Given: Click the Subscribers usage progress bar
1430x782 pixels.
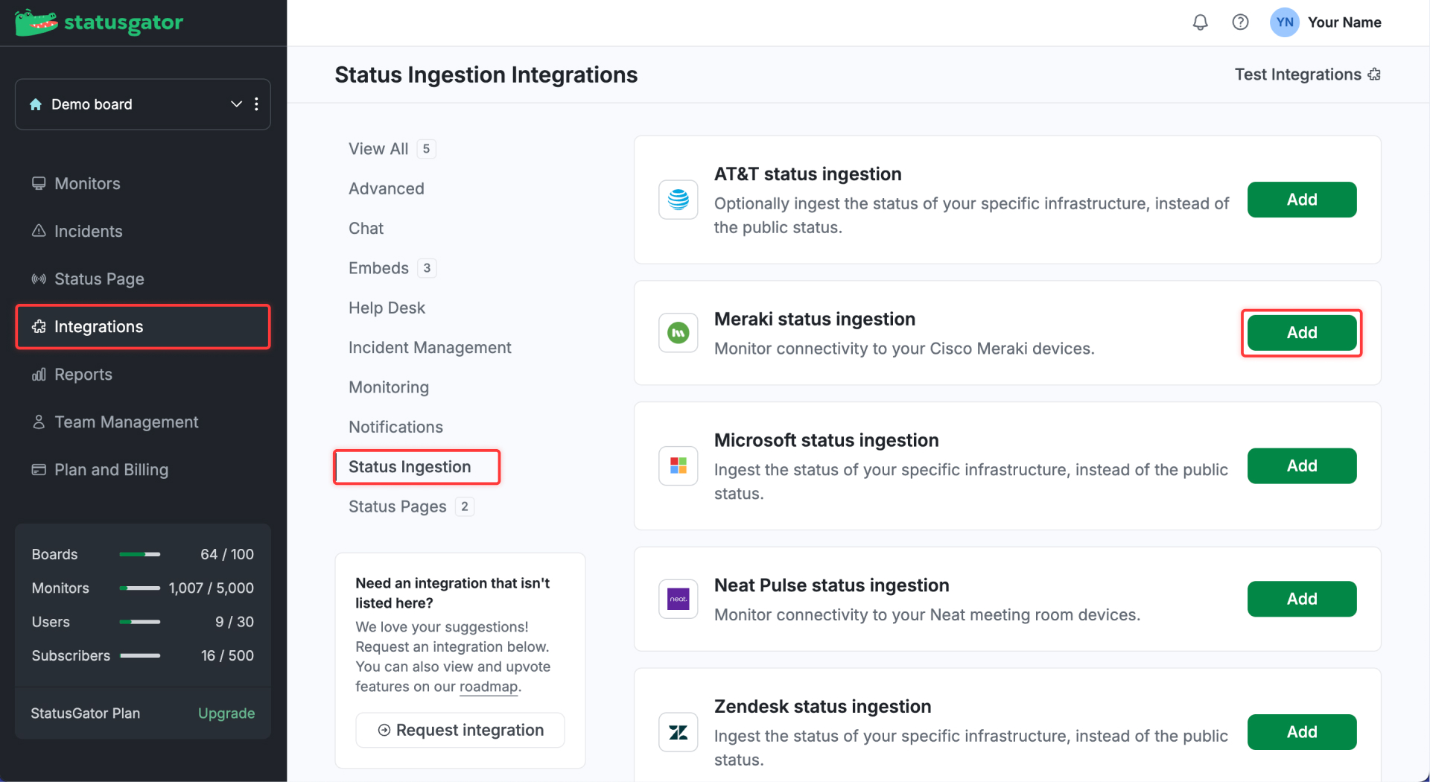Looking at the screenshot, I should click(x=140, y=655).
